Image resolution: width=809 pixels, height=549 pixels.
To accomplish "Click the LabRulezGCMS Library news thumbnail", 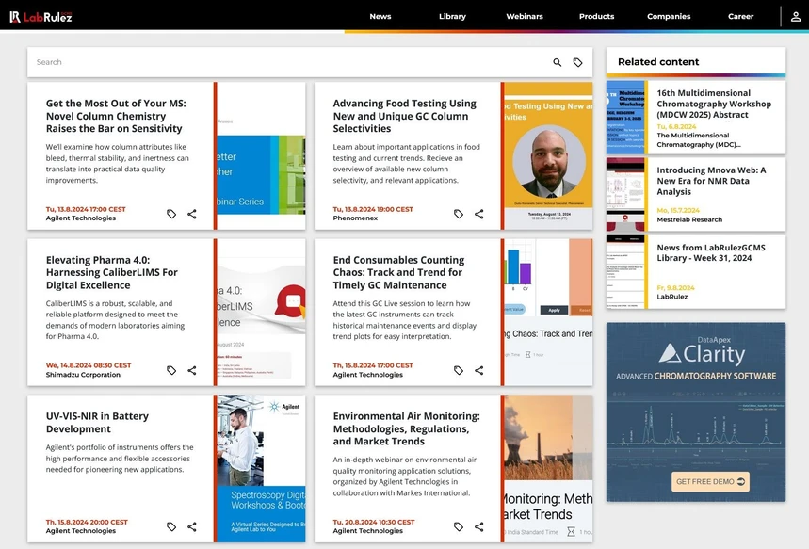I will click(625, 272).
